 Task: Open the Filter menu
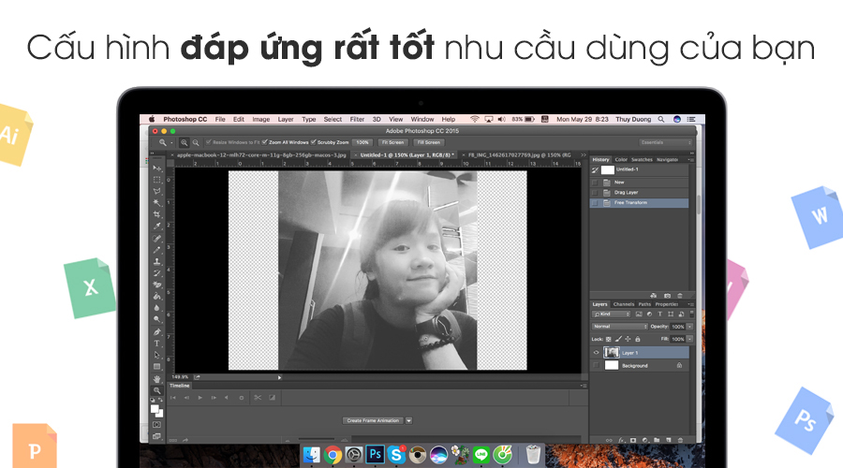pyautogui.click(x=357, y=120)
